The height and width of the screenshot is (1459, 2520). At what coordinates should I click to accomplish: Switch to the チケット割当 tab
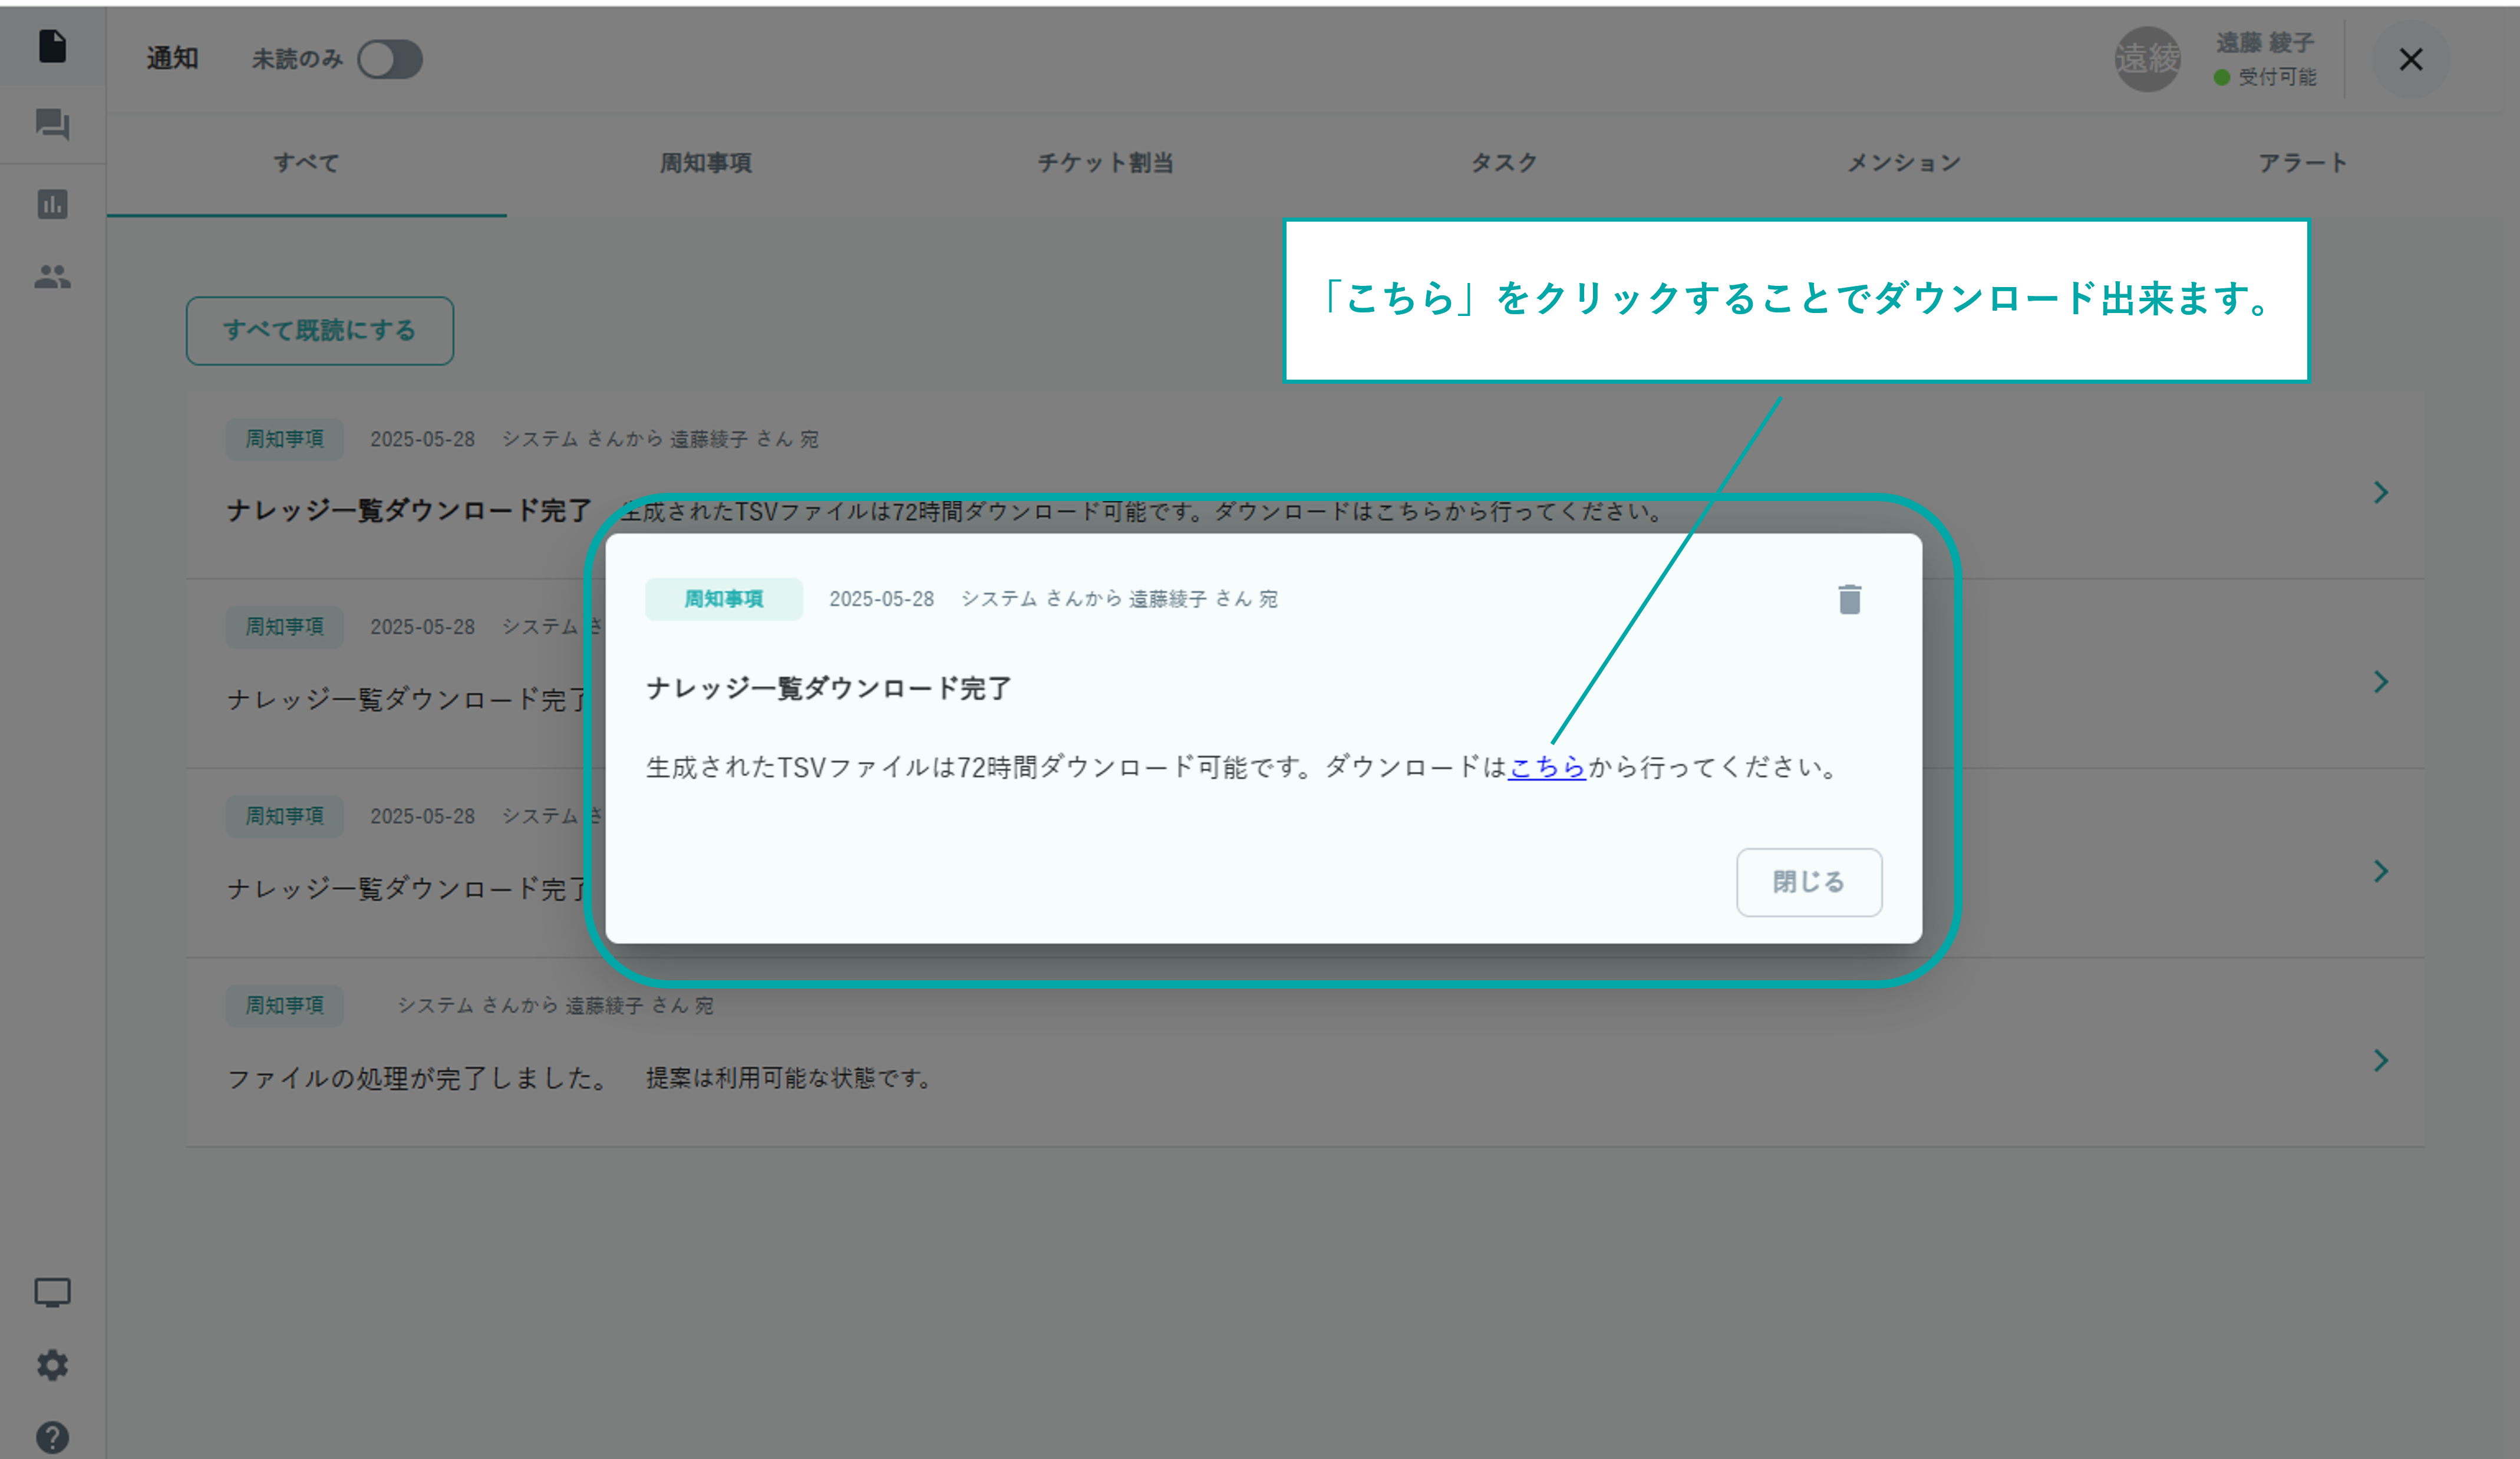(x=1105, y=163)
